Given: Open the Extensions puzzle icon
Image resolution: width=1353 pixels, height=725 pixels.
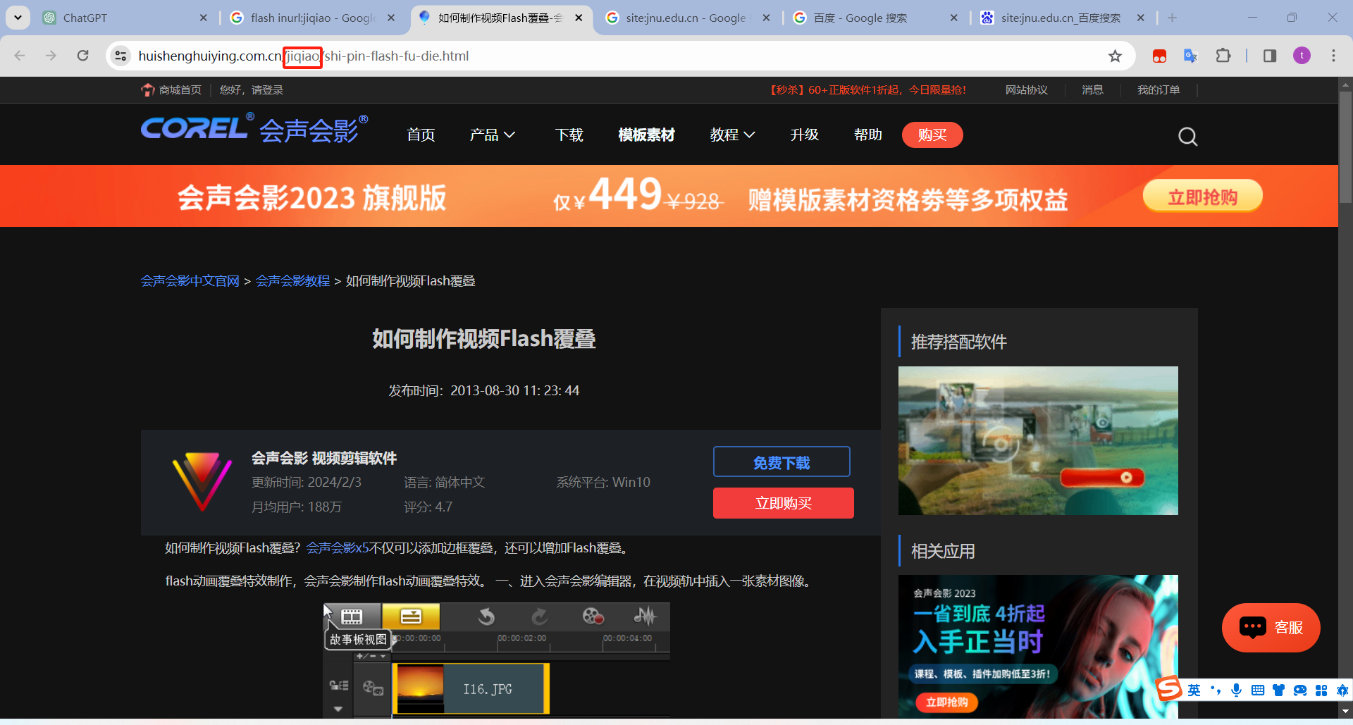Looking at the screenshot, I should click(1223, 56).
